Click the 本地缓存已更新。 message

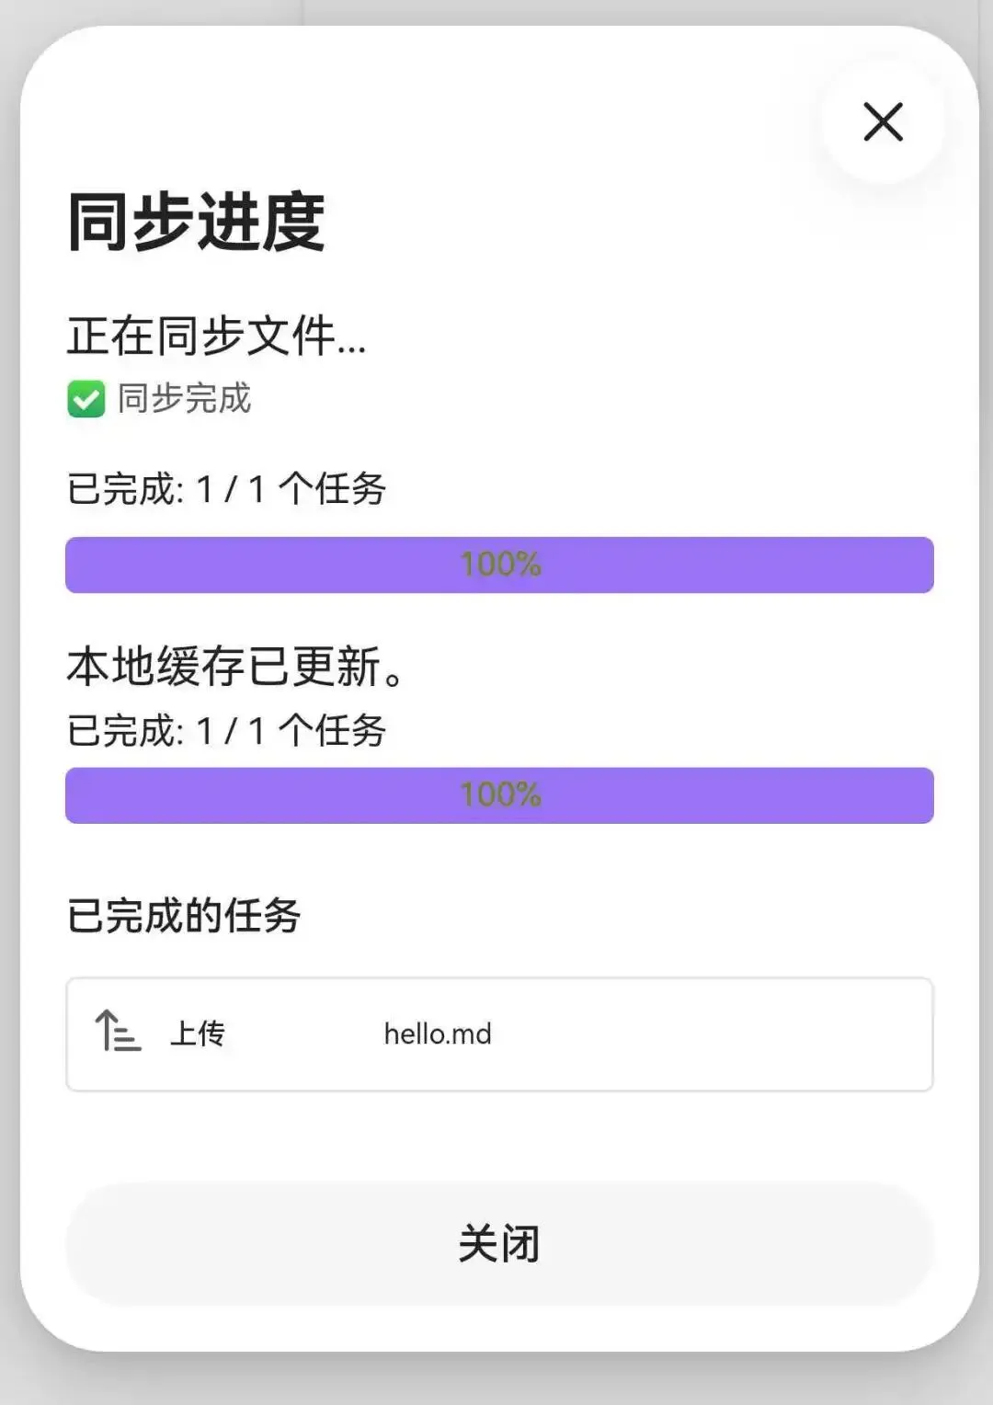click(235, 667)
